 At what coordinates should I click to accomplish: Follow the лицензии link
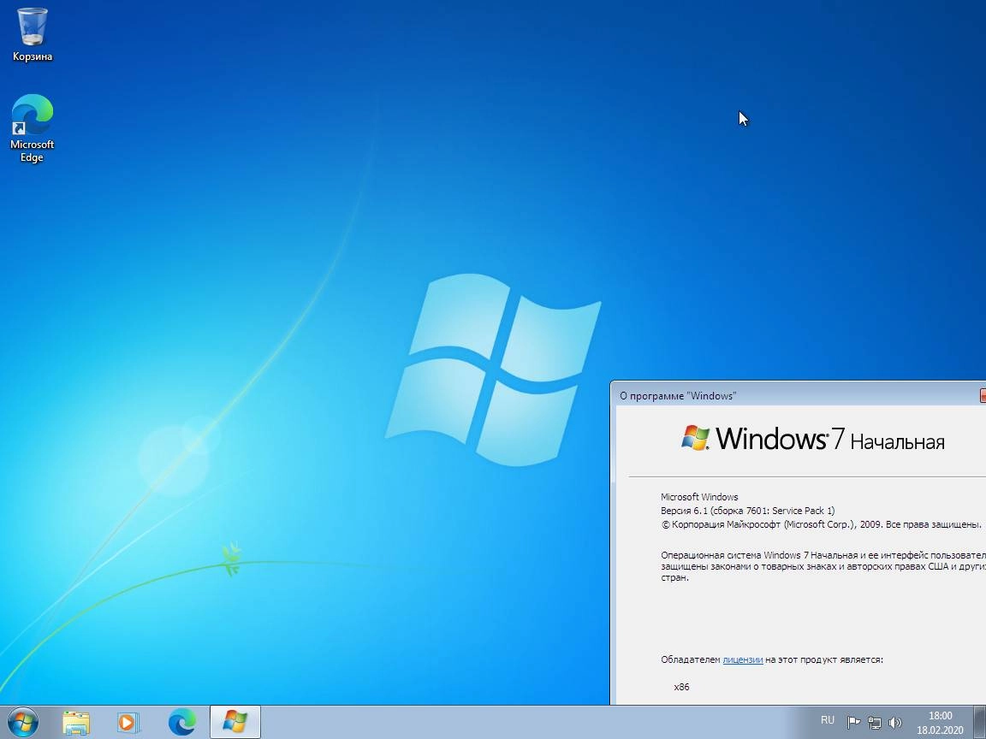[743, 659]
